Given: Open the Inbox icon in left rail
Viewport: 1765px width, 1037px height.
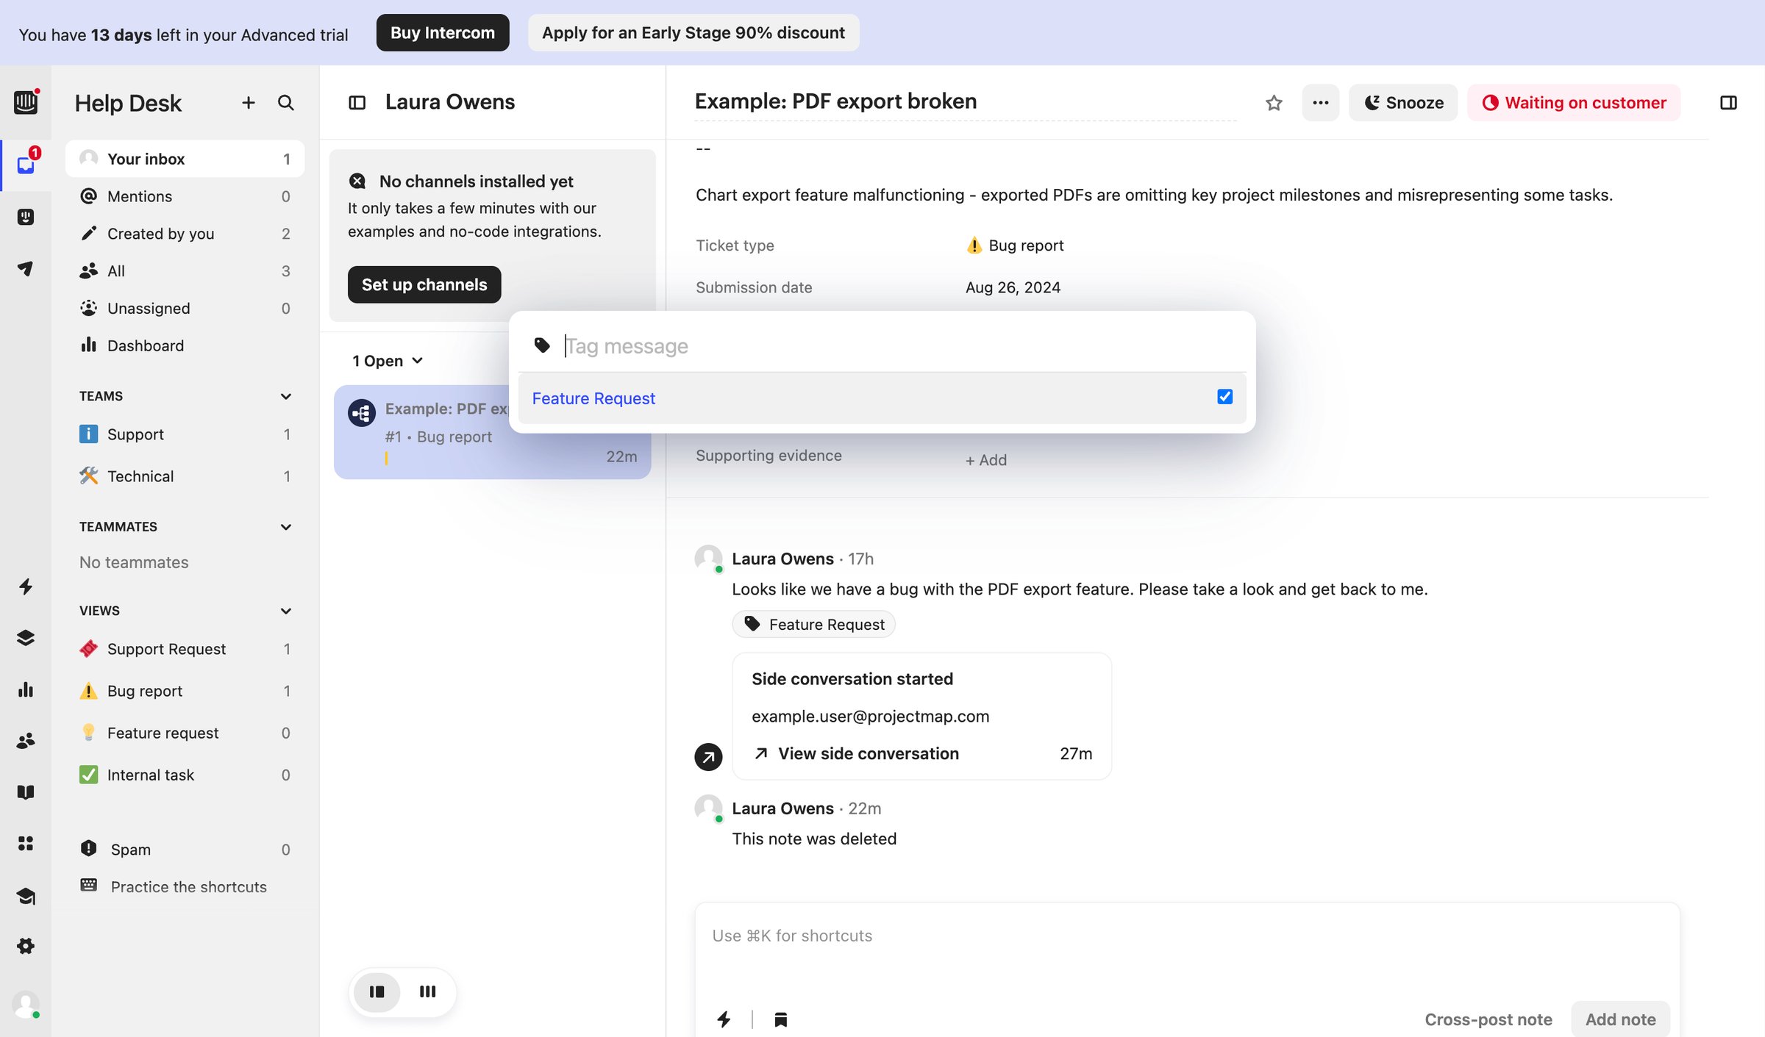Looking at the screenshot, I should (x=26, y=165).
